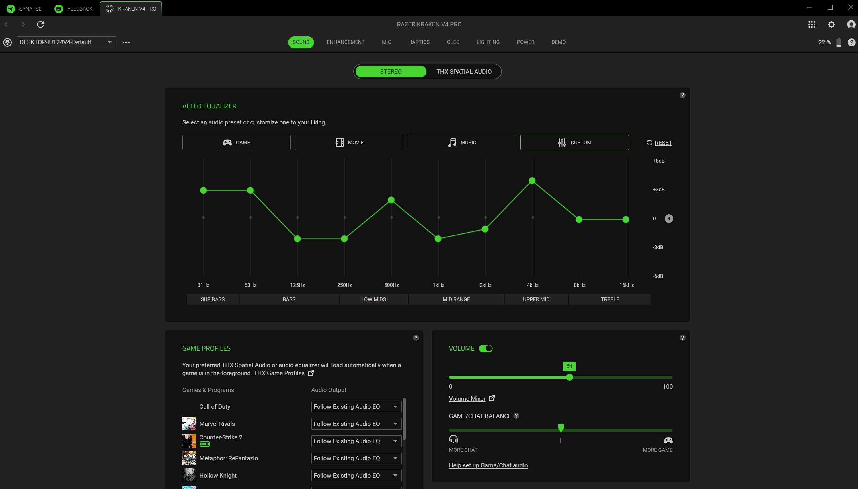Viewport: 858px width, 489px height.
Task: Expand the three-dot profile options menu
Action: pos(126,42)
